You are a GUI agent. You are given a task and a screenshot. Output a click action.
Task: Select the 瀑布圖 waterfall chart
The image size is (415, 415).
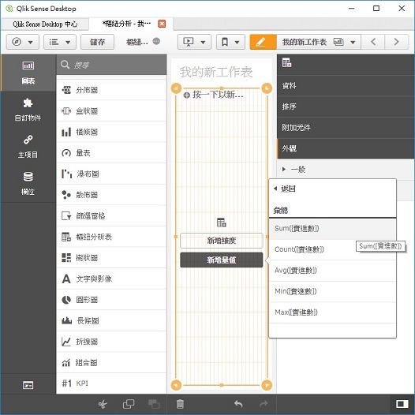pyautogui.click(x=112, y=174)
